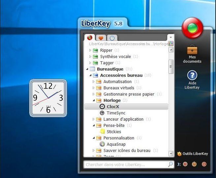Open the TimeSync application entry
The height and width of the screenshot is (178, 216).
116,113
